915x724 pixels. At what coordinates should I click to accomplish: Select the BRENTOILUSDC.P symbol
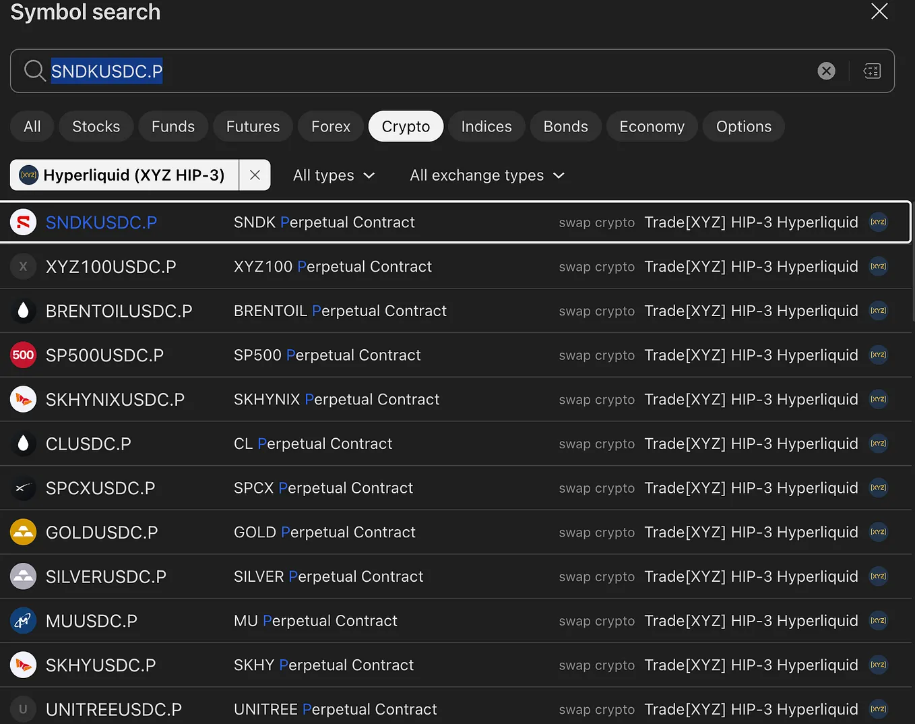456,311
